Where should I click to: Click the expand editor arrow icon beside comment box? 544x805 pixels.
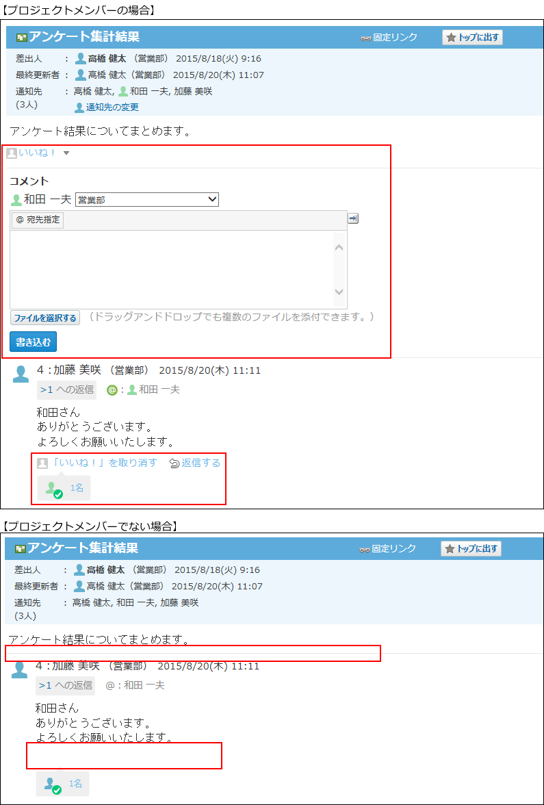[353, 219]
